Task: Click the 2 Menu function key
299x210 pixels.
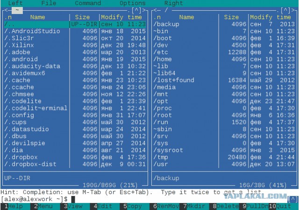Action: point(43,206)
